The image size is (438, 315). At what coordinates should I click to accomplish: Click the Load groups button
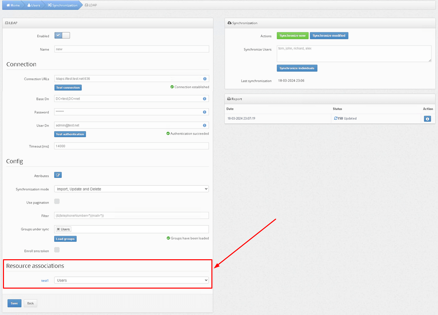[x=65, y=239]
